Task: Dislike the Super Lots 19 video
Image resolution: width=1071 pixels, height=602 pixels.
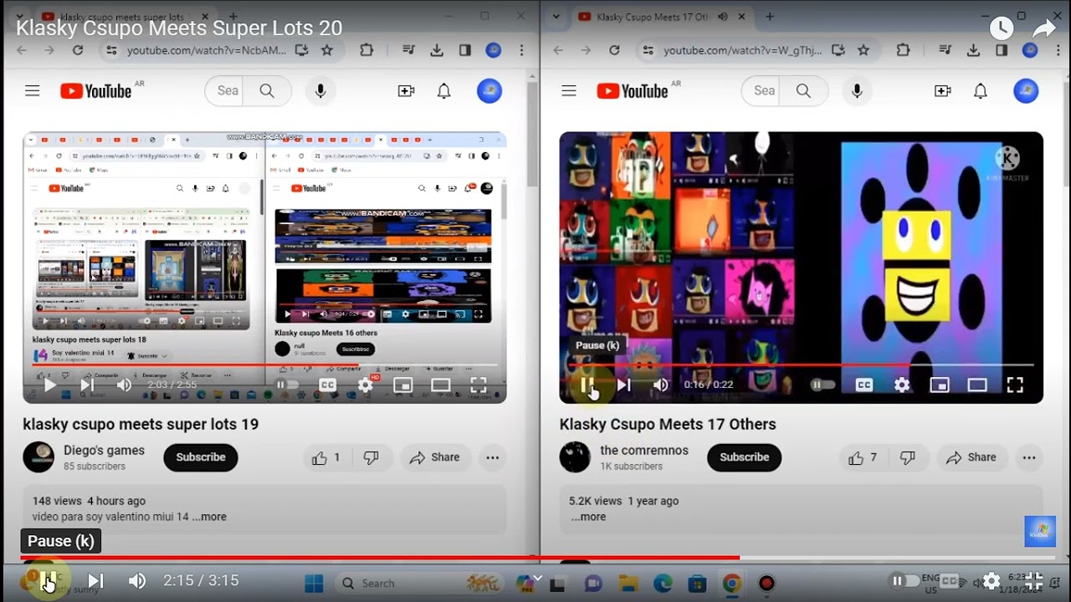Action: [x=371, y=457]
